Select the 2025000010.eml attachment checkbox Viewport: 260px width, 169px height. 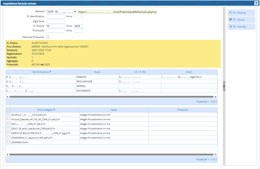(x=8, y=142)
